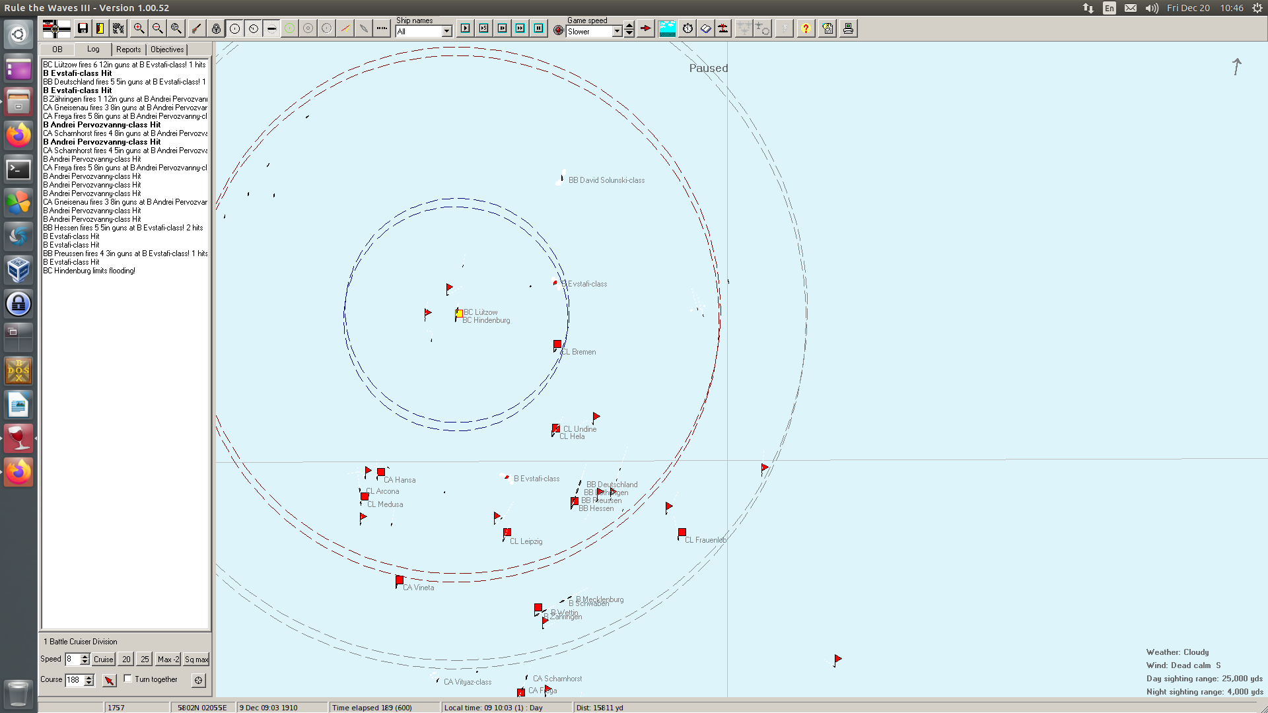Image resolution: width=1268 pixels, height=713 pixels.
Task: Click the Cruise speed button
Action: pos(103,660)
